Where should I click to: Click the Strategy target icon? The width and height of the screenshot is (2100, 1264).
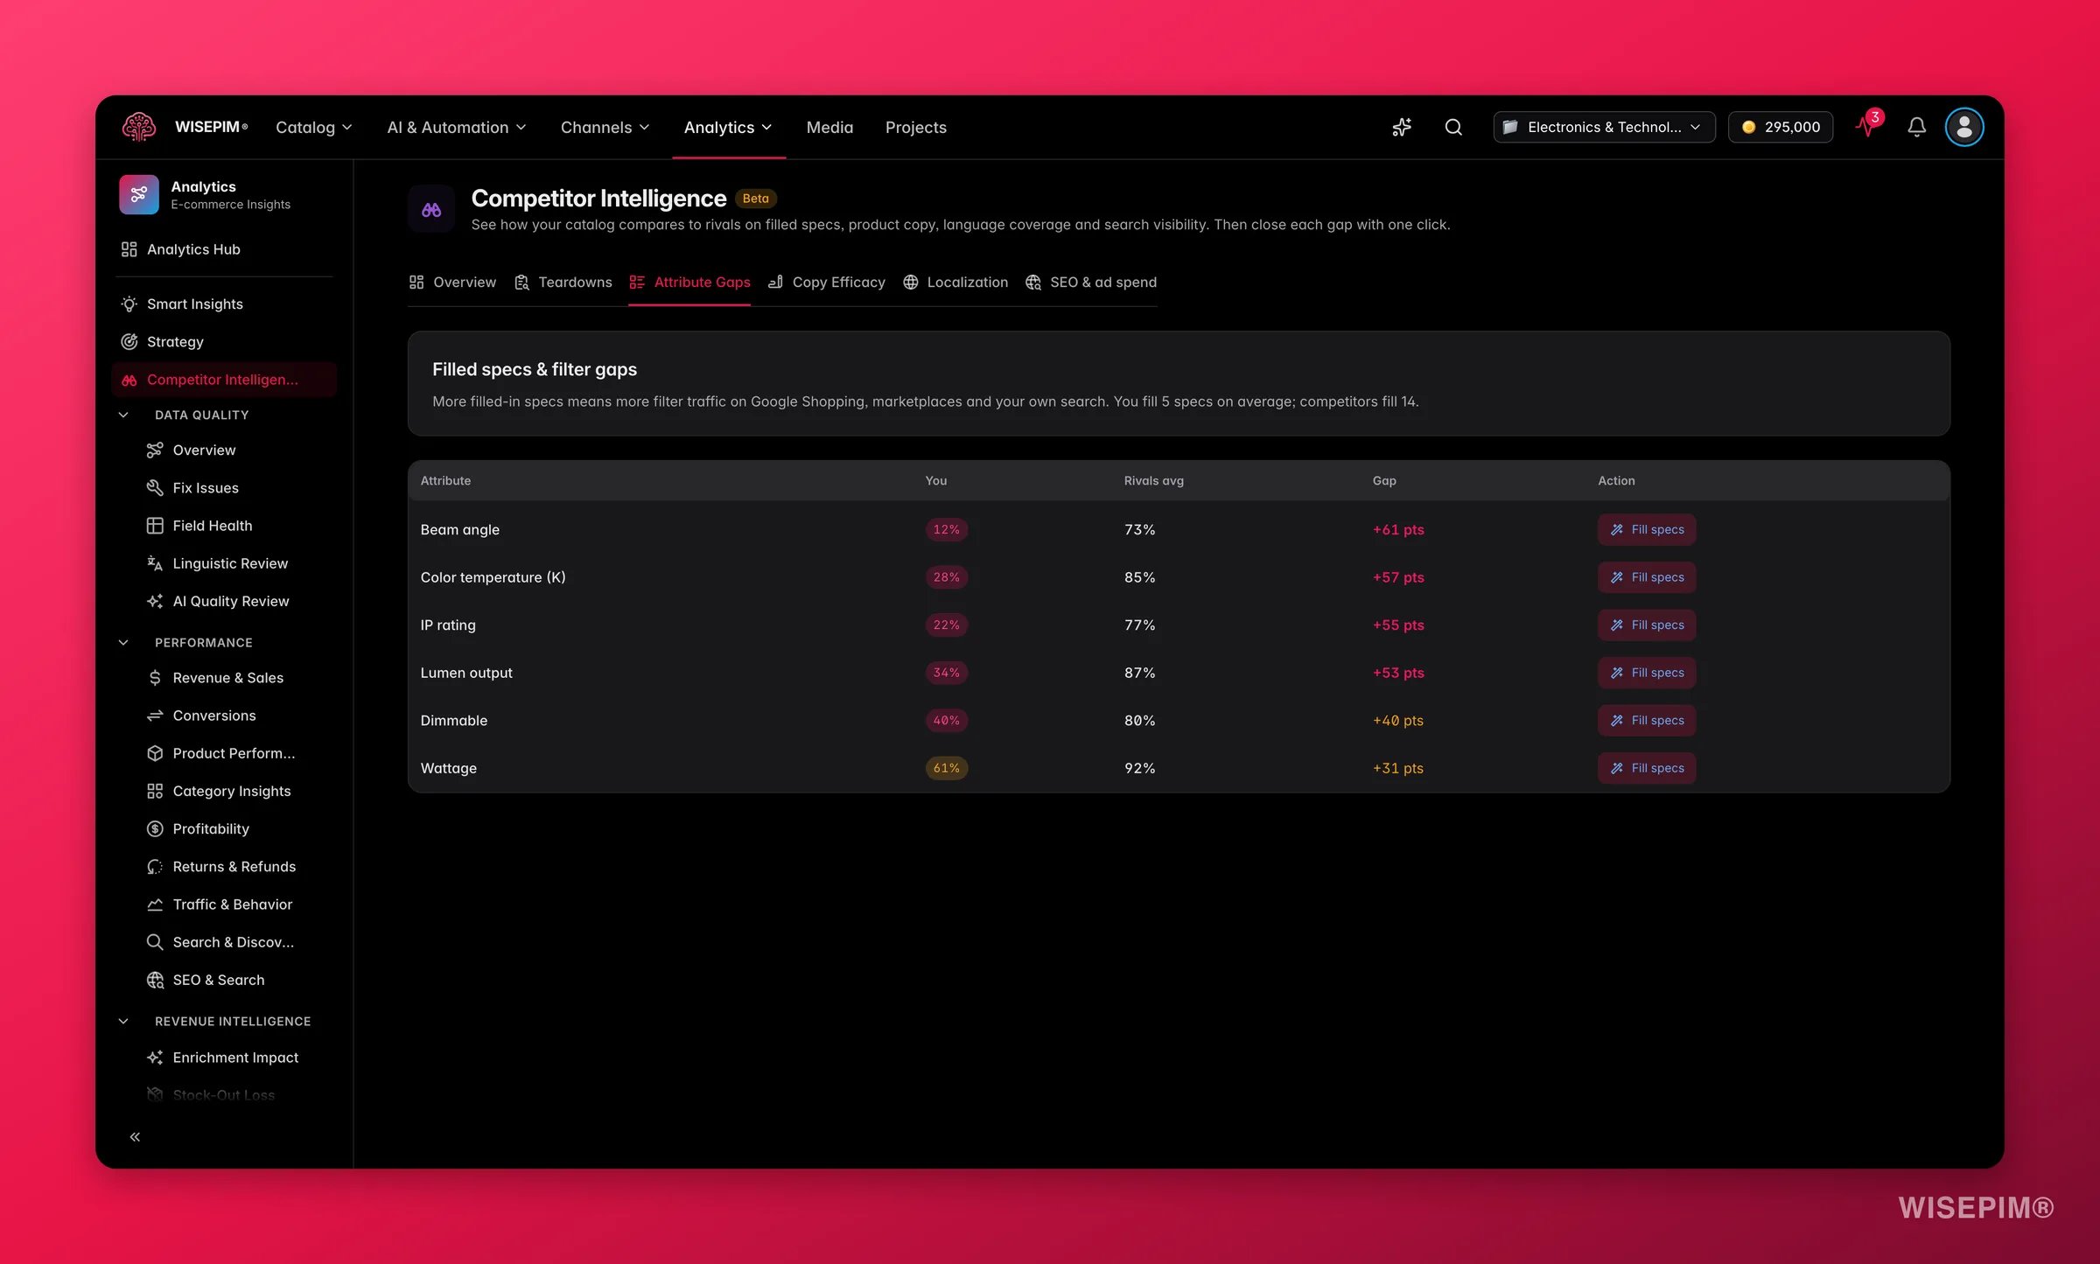coord(129,341)
